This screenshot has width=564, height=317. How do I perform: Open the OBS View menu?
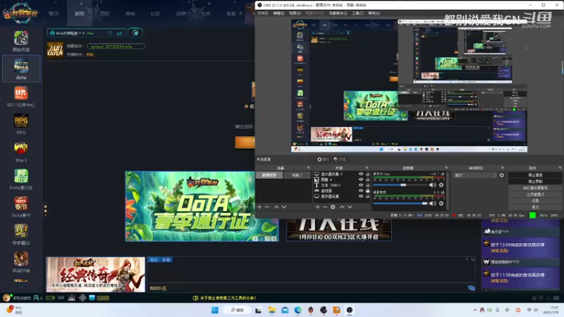click(x=295, y=13)
